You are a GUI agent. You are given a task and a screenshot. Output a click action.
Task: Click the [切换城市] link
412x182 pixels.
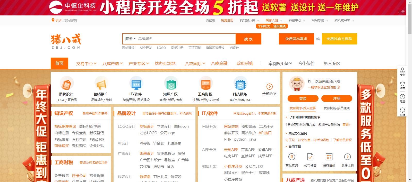pyautogui.click(x=70, y=20)
